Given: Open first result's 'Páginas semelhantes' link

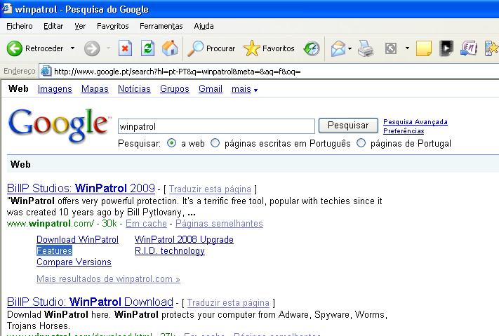Looking at the screenshot, I should click(219, 224).
